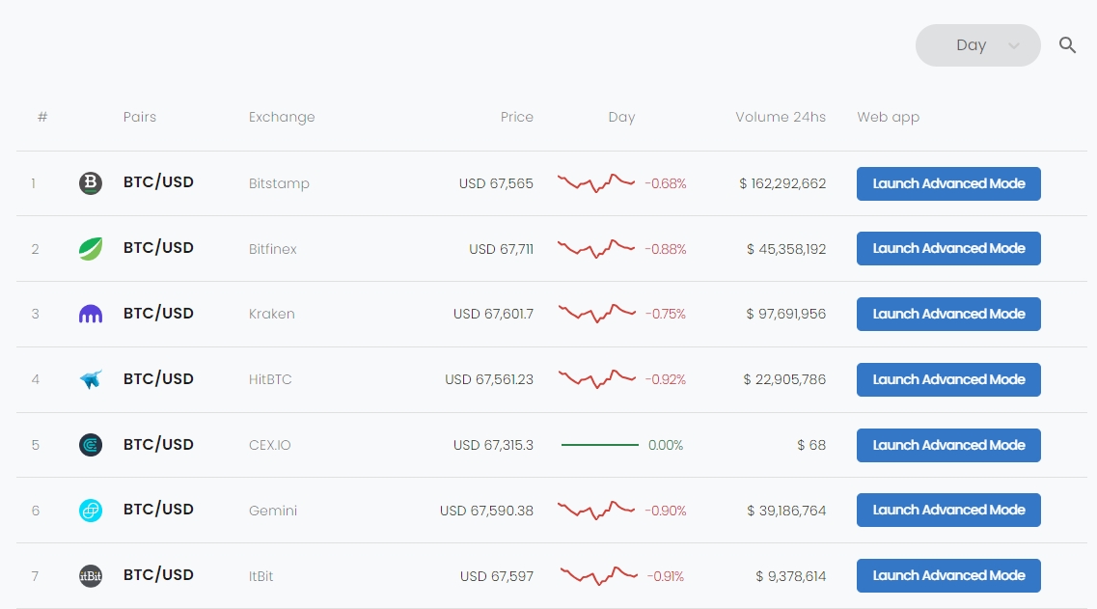Click the HitBTC logo icon
This screenshot has width=1097, height=609.
[91, 379]
